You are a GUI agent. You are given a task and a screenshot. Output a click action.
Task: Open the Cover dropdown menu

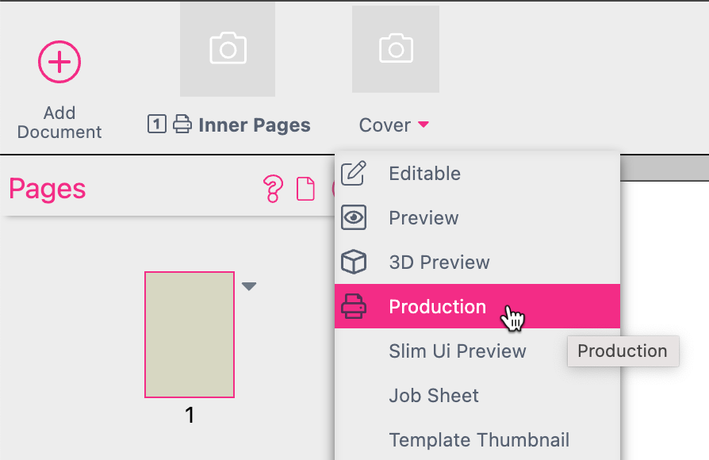394,125
